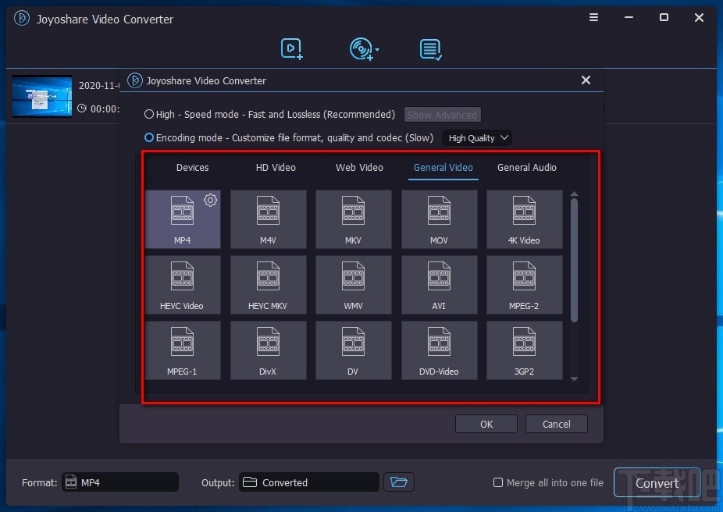Viewport: 723px width, 512px height.
Task: Choose the WMV format tile
Action: click(353, 285)
